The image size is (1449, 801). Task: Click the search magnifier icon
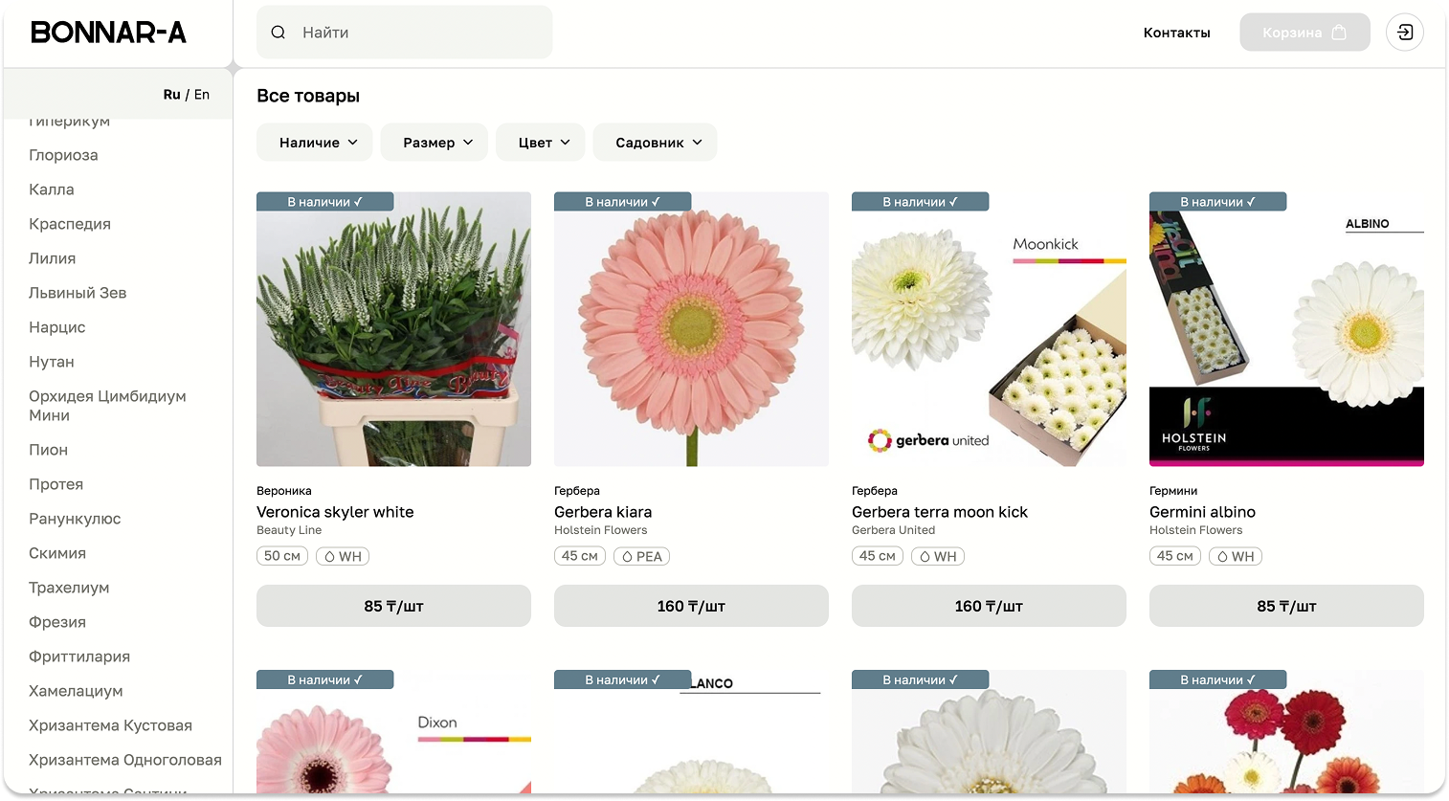[x=278, y=33]
